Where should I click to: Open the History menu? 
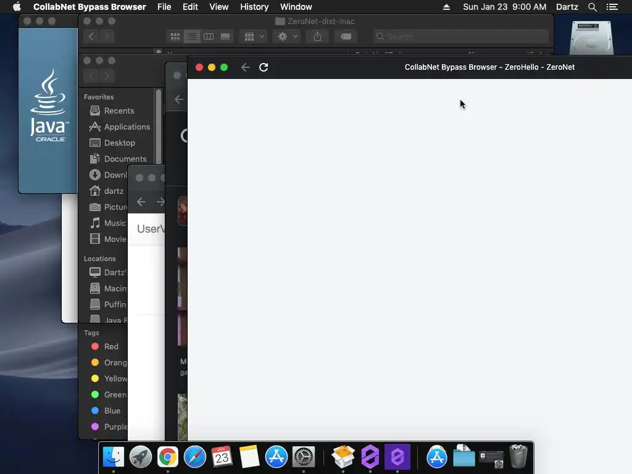(x=254, y=7)
